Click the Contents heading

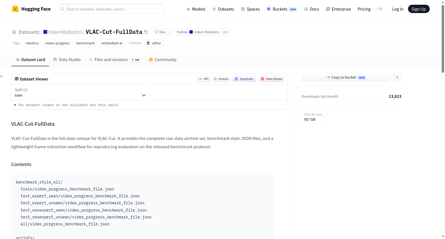(x=21, y=164)
